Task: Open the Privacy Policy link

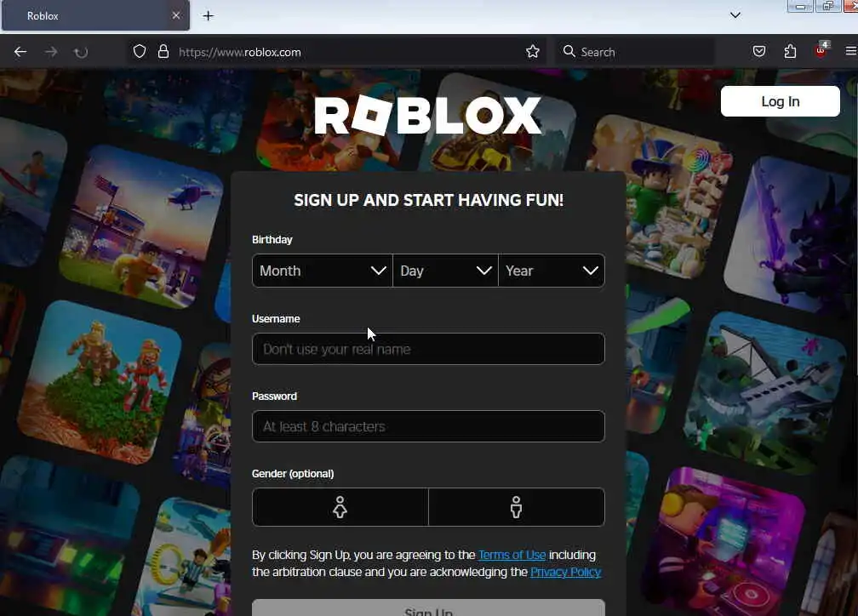Action: pyautogui.click(x=566, y=572)
